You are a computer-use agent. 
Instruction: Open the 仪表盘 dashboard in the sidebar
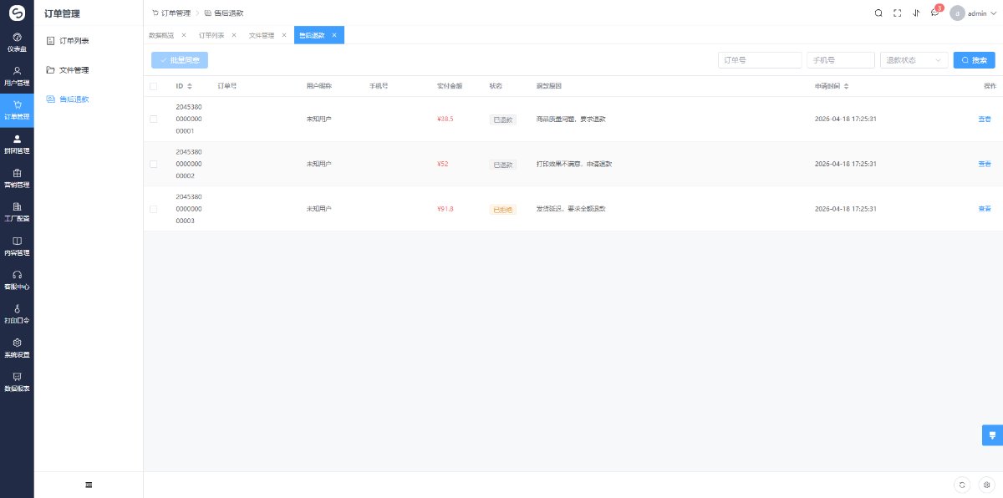pyautogui.click(x=17, y=42)
